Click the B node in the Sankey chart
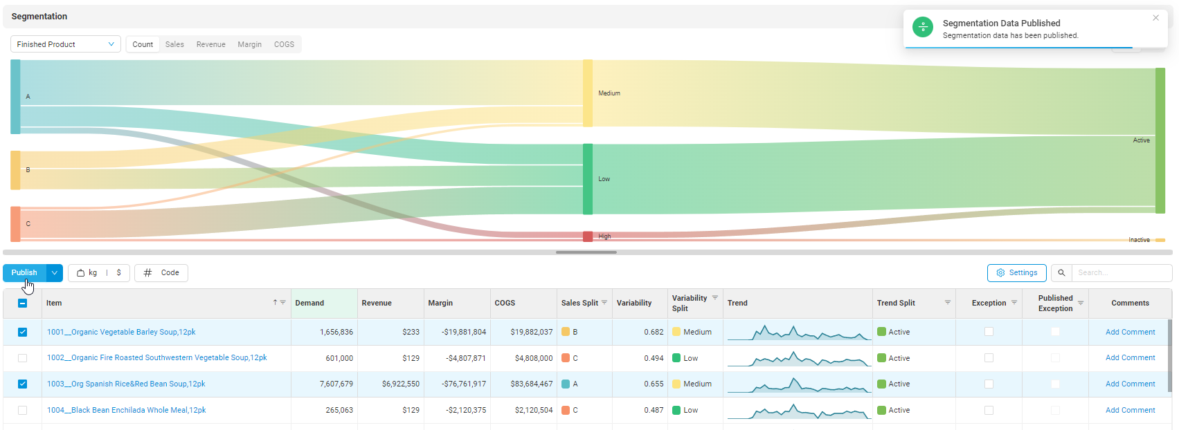The width and height of the screenshot is (1179, 430). pyautogui.click(x=15, y=170)
